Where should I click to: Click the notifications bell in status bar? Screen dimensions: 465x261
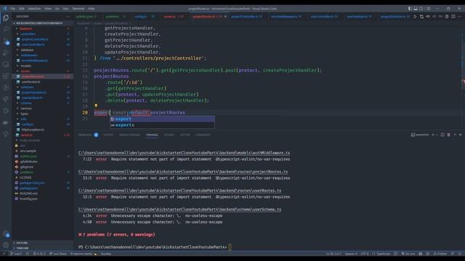(x=460, y=254)
